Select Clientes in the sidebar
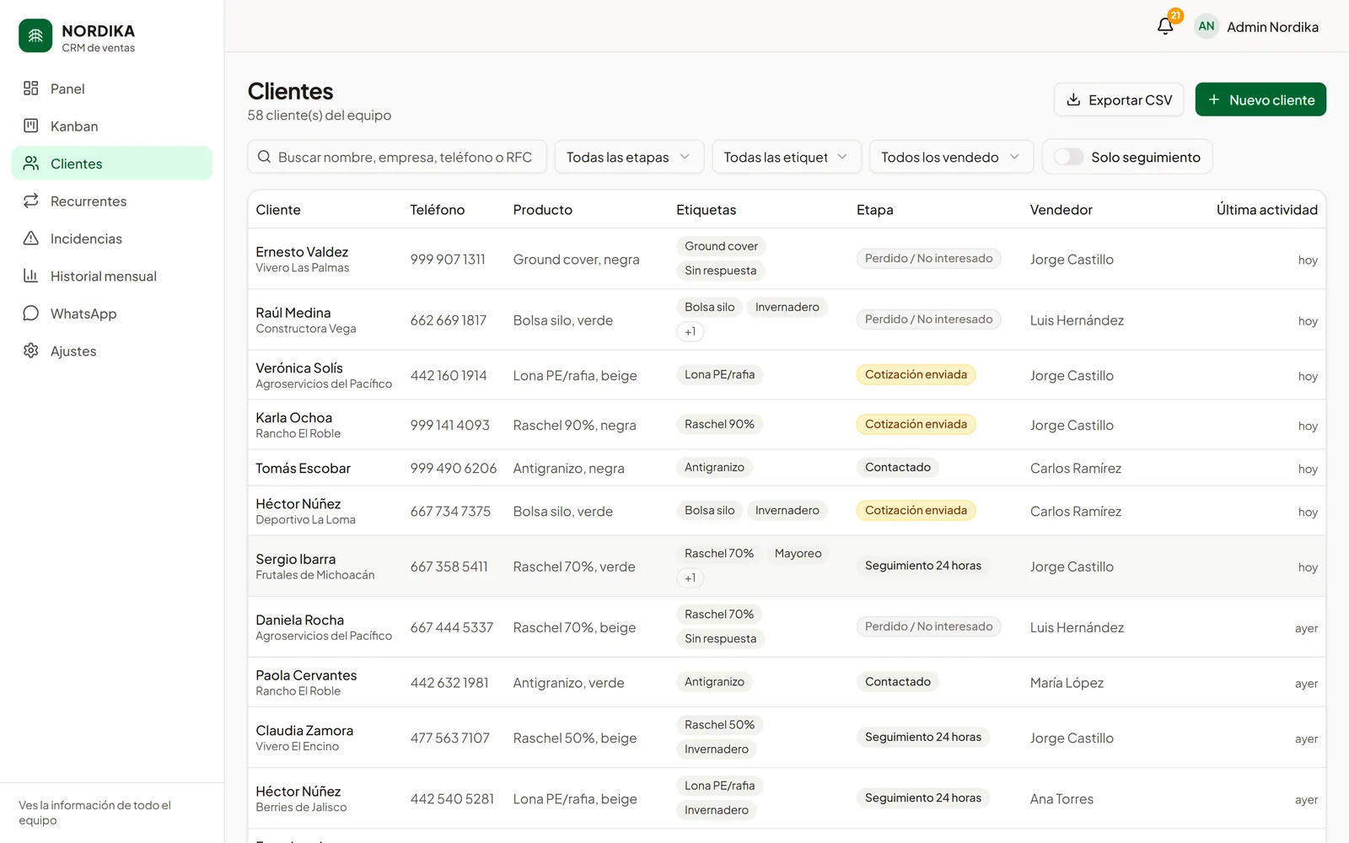This screenshot has width=1349, height=843. coord(112,164)
